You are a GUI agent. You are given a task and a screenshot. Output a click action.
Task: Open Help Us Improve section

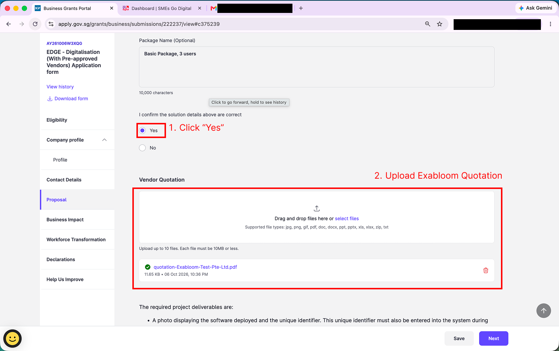(x=65, y=279)
